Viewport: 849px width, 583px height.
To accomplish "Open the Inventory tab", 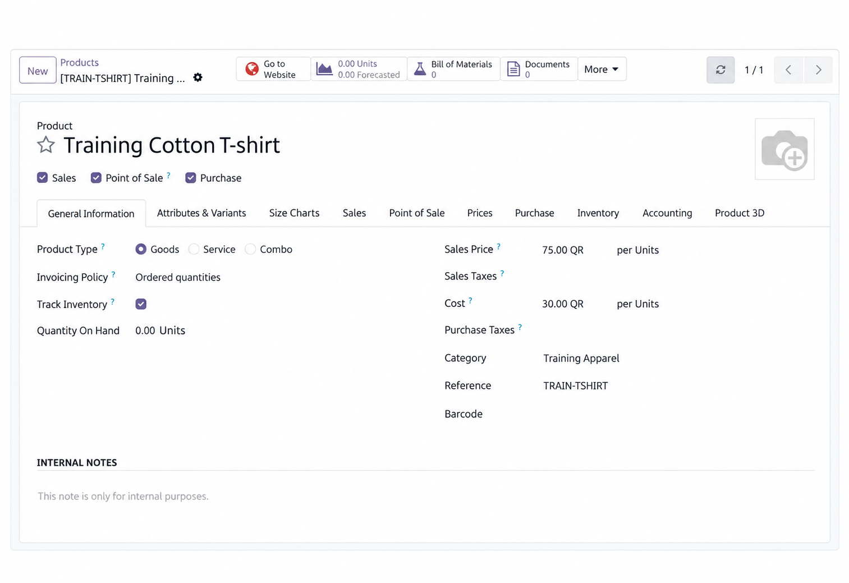I will [x=598, y=213].
